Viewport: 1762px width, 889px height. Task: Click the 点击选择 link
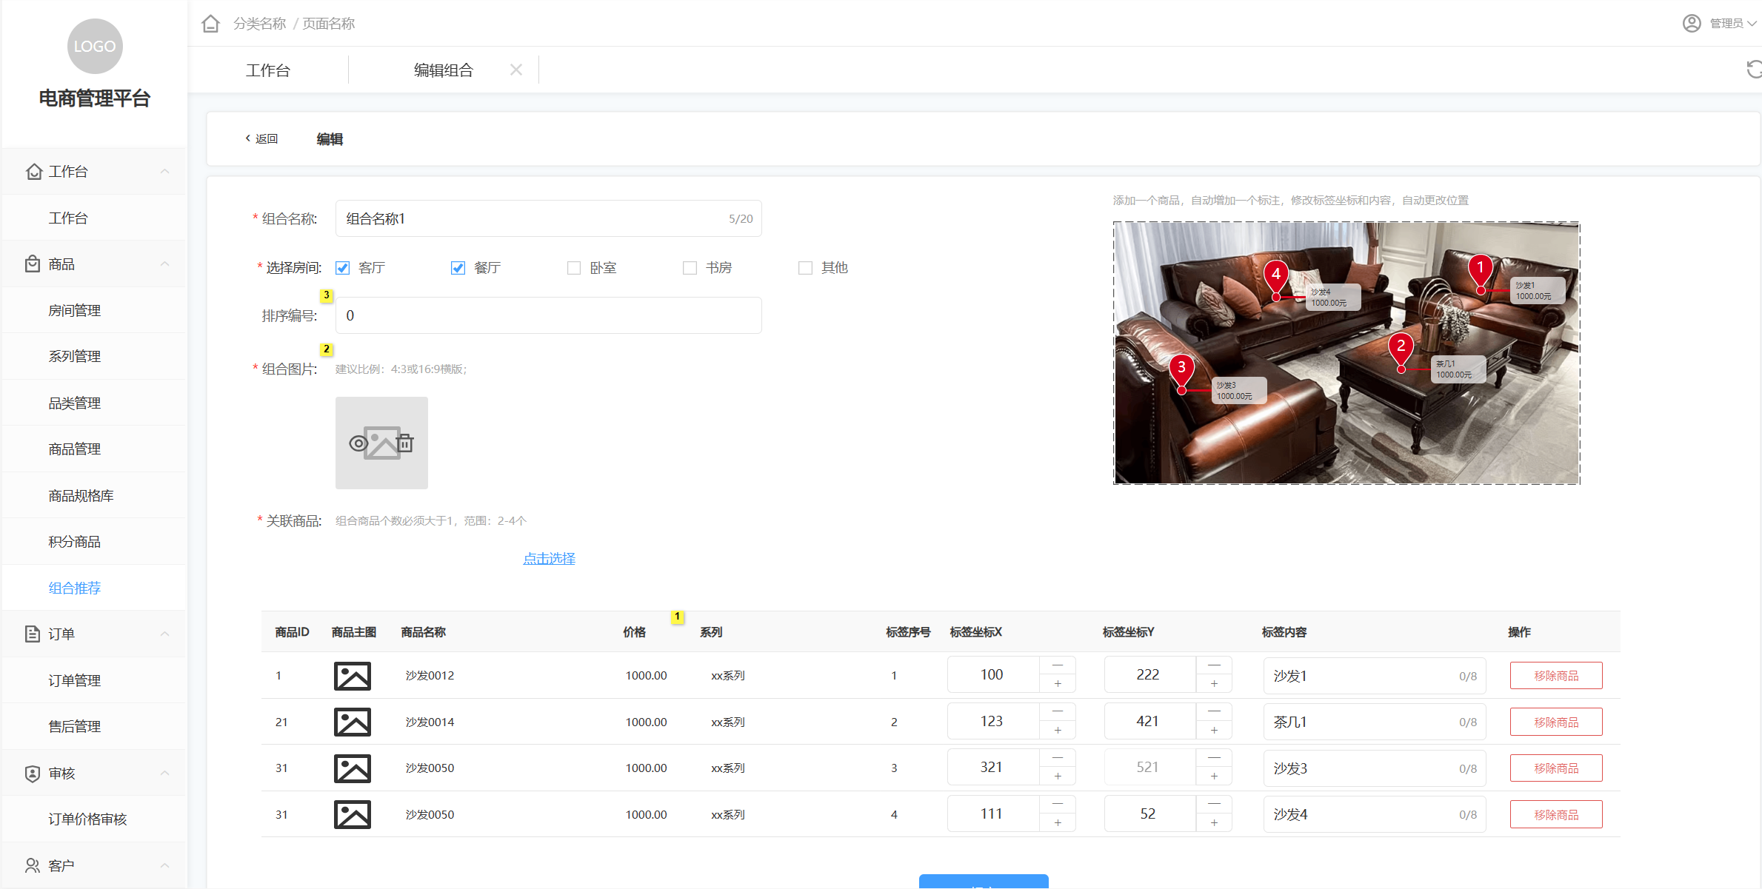tap(549, 559)
